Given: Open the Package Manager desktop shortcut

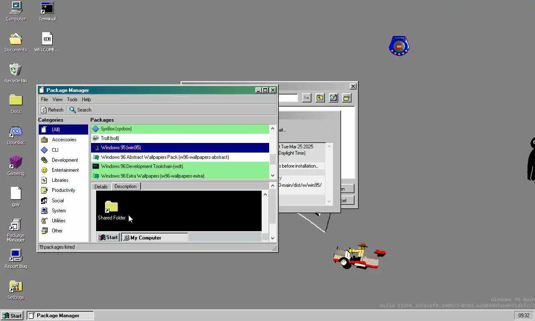Looking at the screenshot, I should click(15, 230).
